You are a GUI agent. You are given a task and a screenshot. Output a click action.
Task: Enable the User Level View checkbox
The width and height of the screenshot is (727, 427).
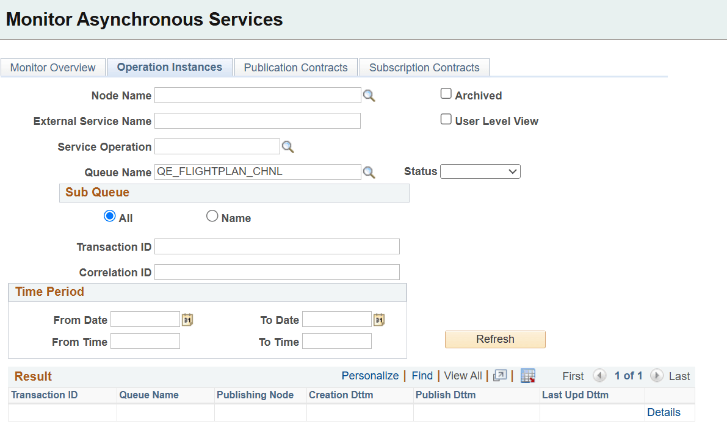point(446,118)
